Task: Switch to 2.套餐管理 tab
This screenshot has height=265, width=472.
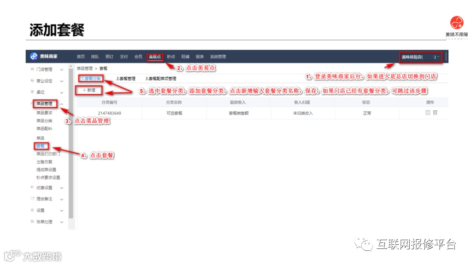Action: [x=126, y=79]
